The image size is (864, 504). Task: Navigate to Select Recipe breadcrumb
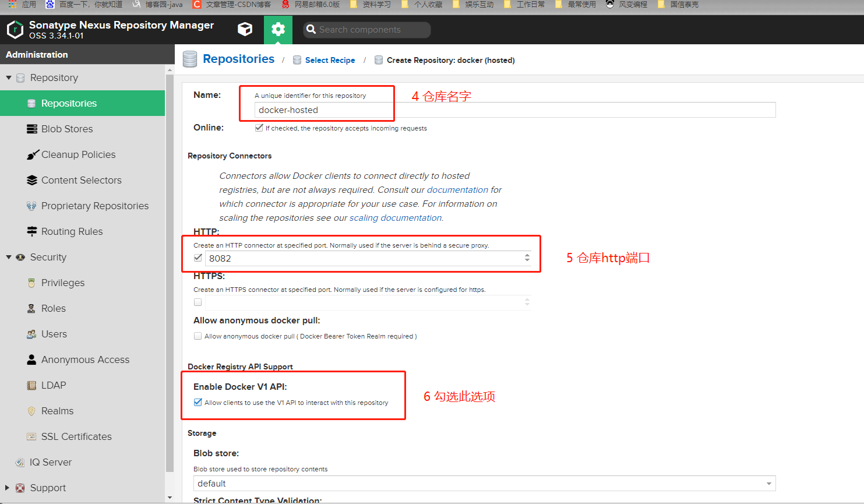330,60
